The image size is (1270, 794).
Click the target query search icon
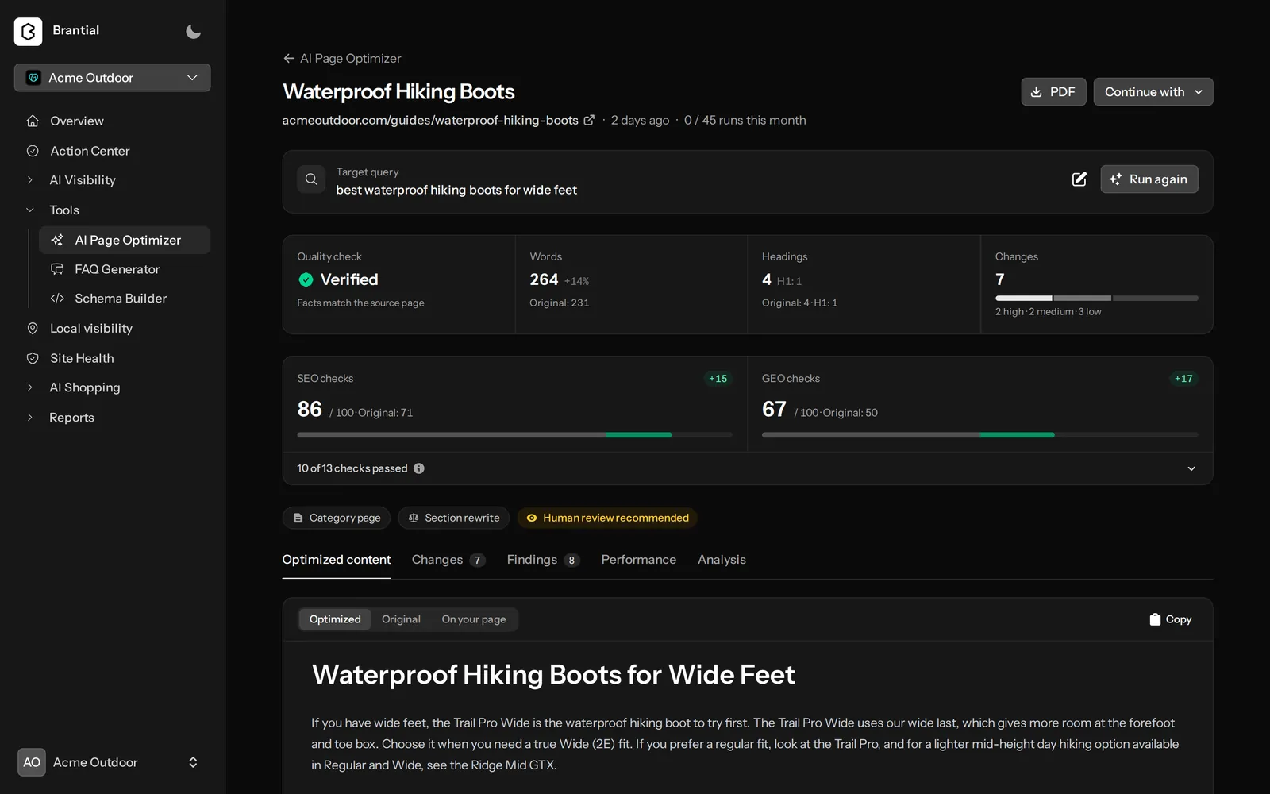coord(311,179)
